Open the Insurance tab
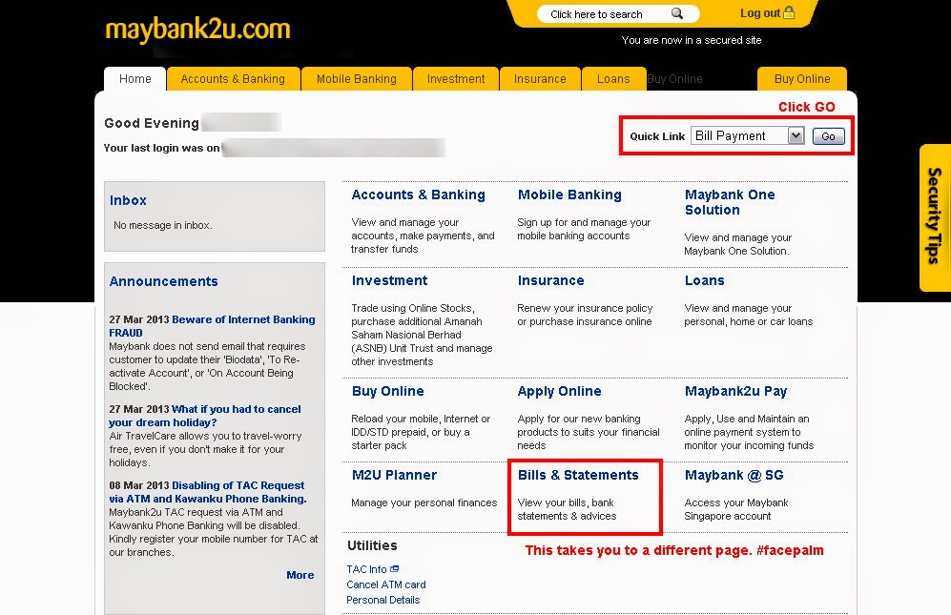The image size is (951, 615). [x=540, y=79]
